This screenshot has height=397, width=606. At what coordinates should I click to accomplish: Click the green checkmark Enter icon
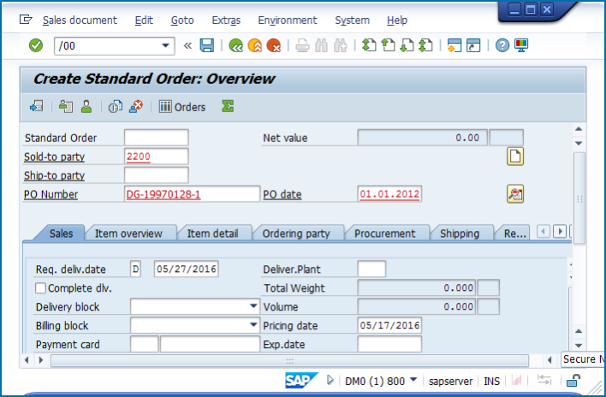click(x=35, y=45)
